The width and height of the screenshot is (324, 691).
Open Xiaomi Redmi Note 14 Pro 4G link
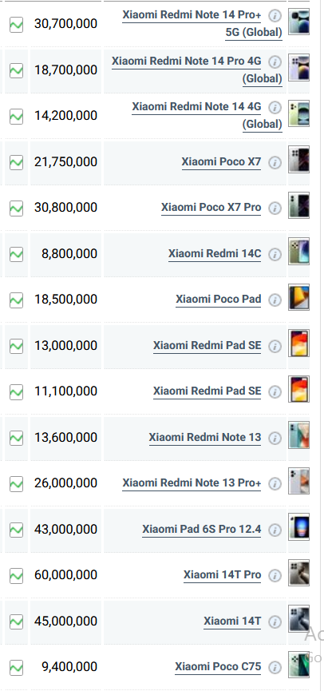coord(197,69)
